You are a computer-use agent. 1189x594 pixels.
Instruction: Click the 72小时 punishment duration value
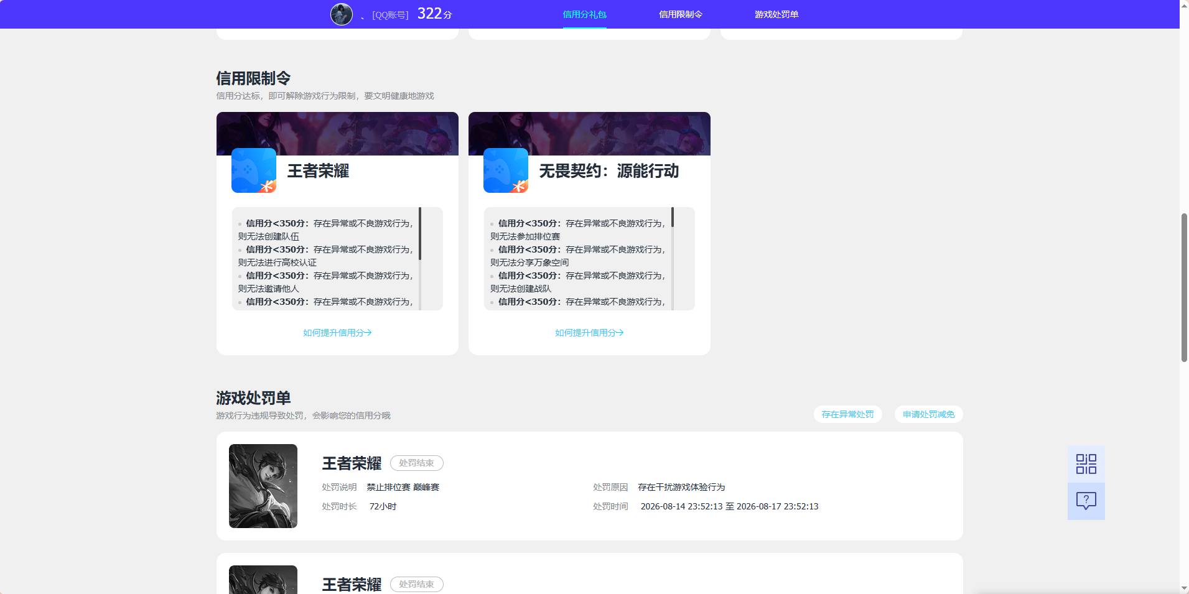383,506
